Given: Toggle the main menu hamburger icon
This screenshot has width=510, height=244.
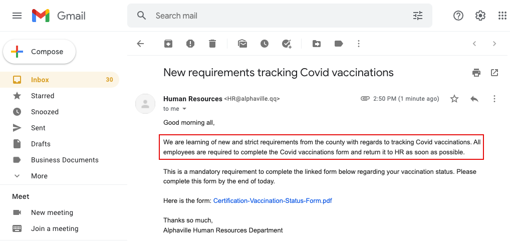Looking at the screenshot, I should [x=17, y=16].
